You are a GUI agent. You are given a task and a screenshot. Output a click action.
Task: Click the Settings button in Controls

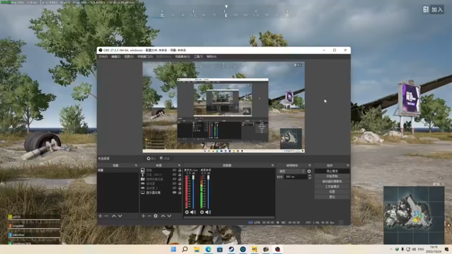tap(332, 192)
